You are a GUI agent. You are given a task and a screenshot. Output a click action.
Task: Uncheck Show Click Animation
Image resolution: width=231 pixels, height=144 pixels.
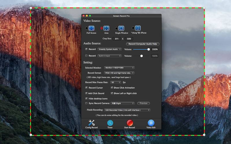pyautogui.click(x=112, y=88)
